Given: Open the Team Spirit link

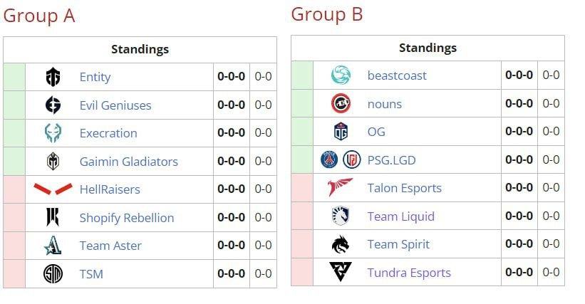Looking at the screenshot, I should 398,244.
